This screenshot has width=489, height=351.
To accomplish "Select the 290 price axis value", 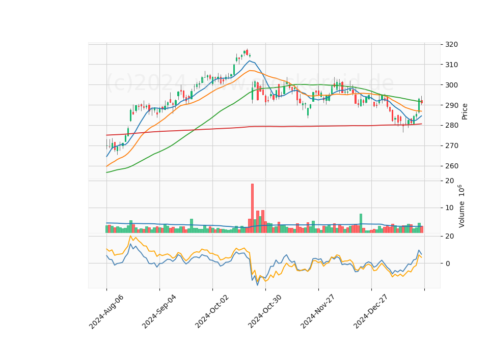I will pos(452,105).
